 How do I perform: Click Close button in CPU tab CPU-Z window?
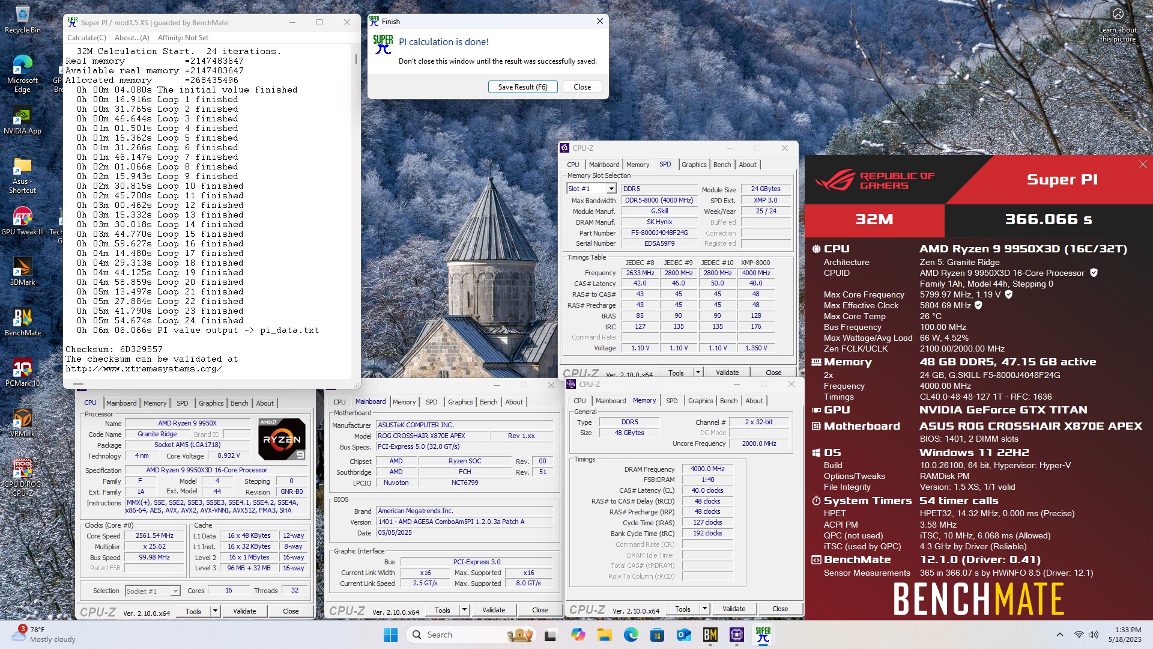291,611
